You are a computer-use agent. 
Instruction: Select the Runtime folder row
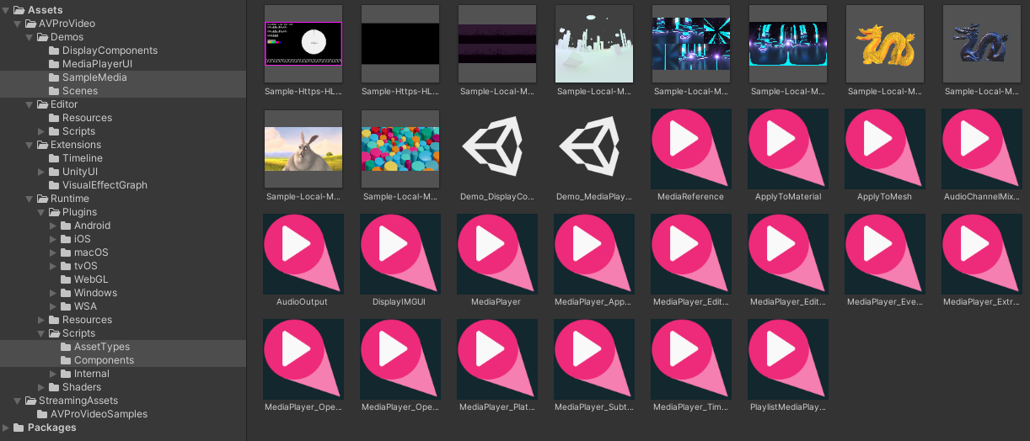pos(123,199)
